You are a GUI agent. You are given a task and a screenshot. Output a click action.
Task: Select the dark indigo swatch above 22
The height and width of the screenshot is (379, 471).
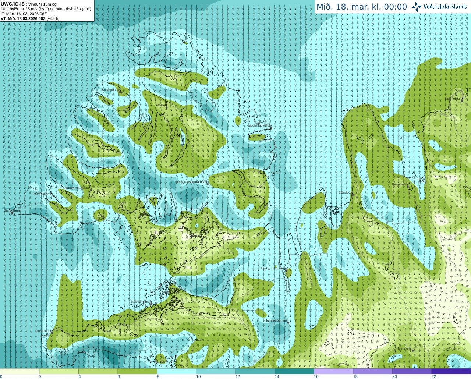[451, 371]
